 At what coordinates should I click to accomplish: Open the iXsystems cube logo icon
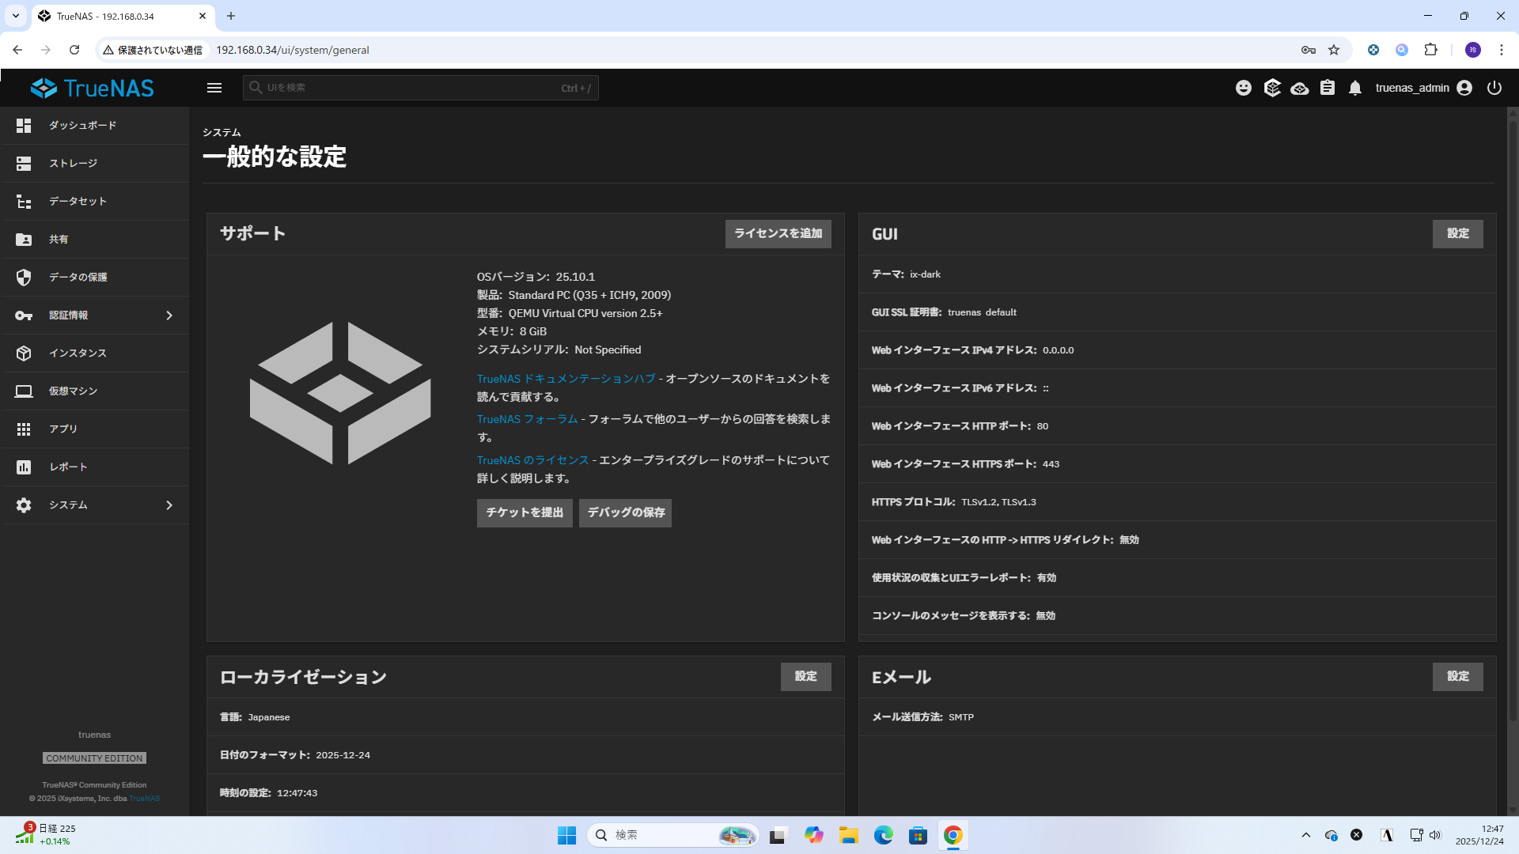click(1272, 88)
